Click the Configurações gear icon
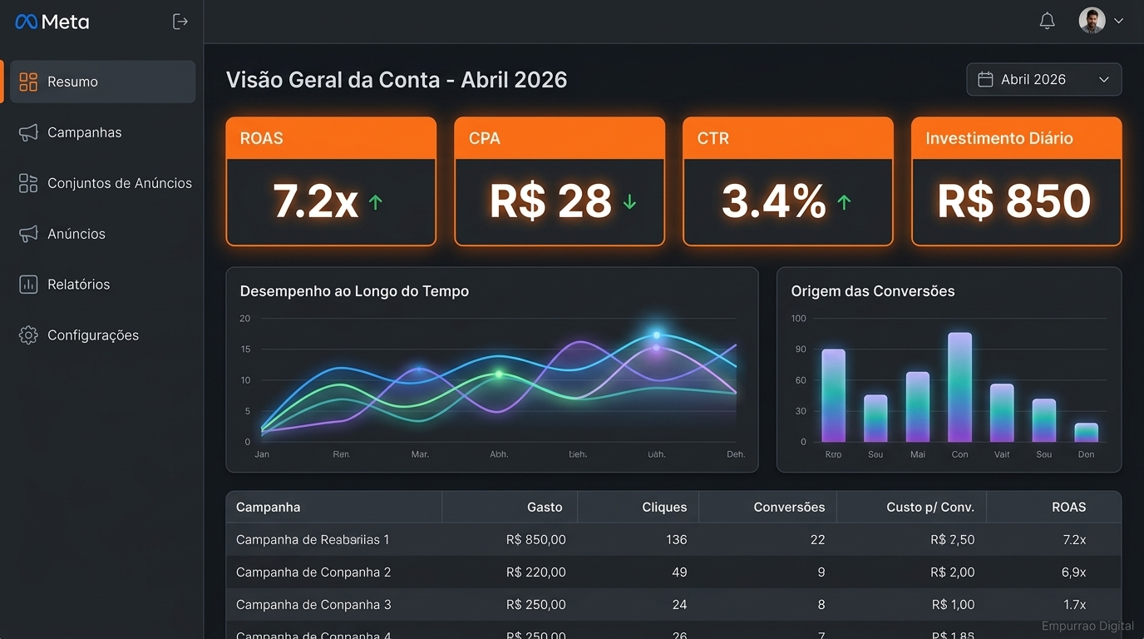1144x639 pixels. (28, 335)
